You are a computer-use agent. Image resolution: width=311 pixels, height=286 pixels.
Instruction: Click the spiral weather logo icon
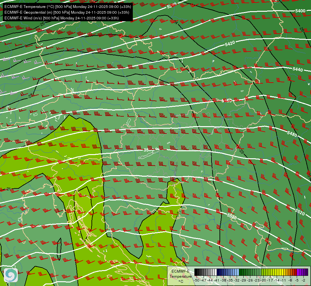[x=11, y=275]
